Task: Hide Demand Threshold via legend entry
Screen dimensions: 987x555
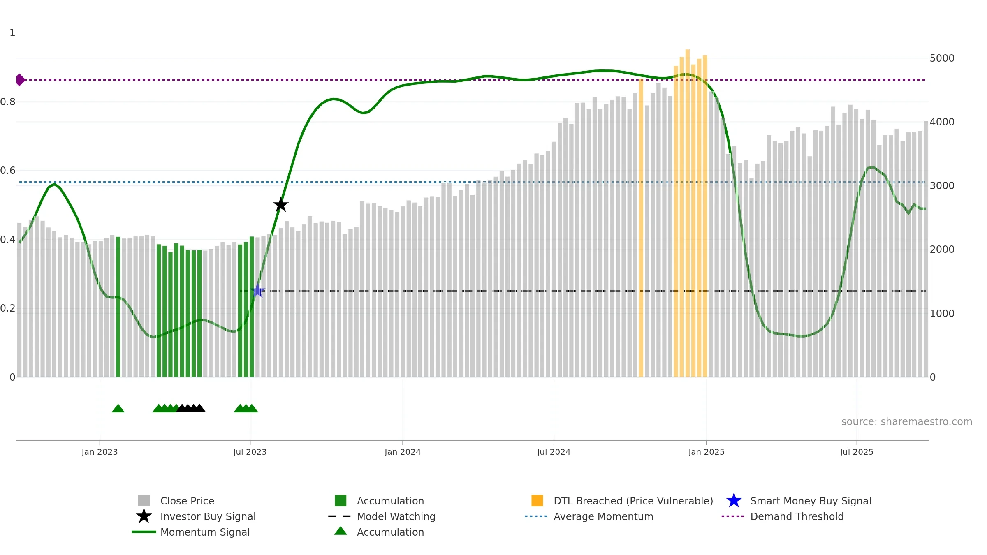Action: pyautogui.click(x=797, y=516)
